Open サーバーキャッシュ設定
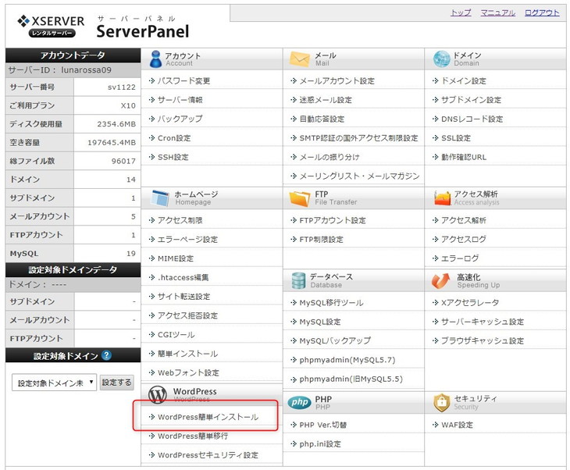The image size is (570, 470). point(483,322)
